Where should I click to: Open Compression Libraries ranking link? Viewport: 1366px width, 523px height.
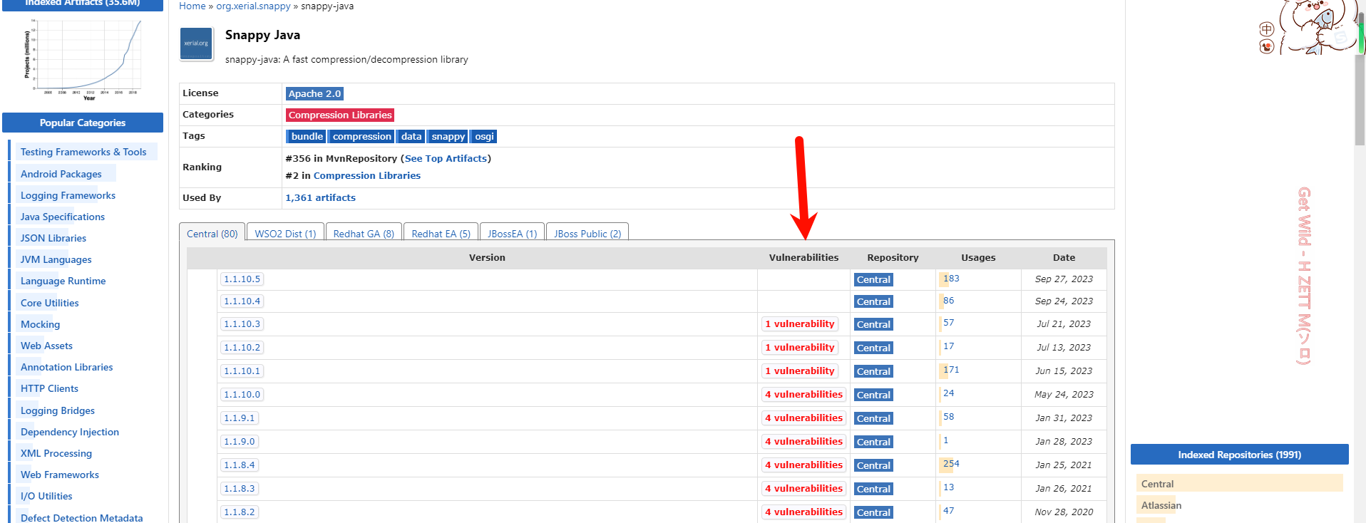coord(366,175)
